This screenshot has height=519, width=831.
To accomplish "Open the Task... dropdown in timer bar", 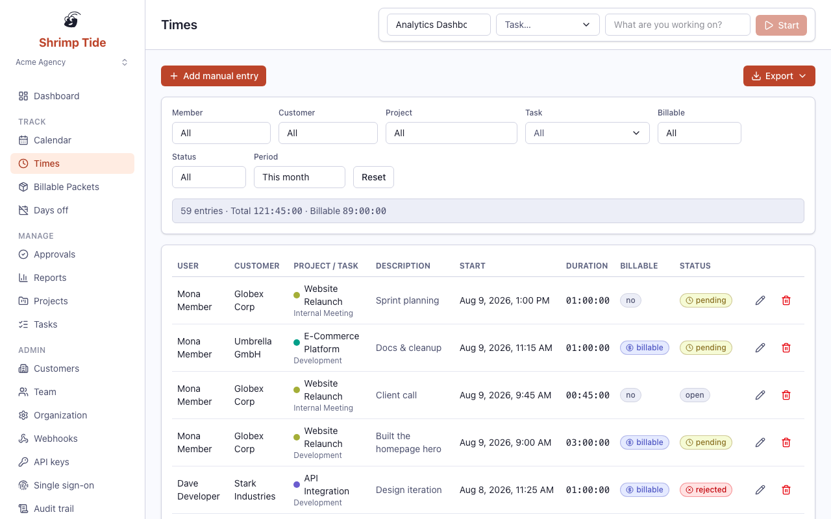I will pos(548,25).
